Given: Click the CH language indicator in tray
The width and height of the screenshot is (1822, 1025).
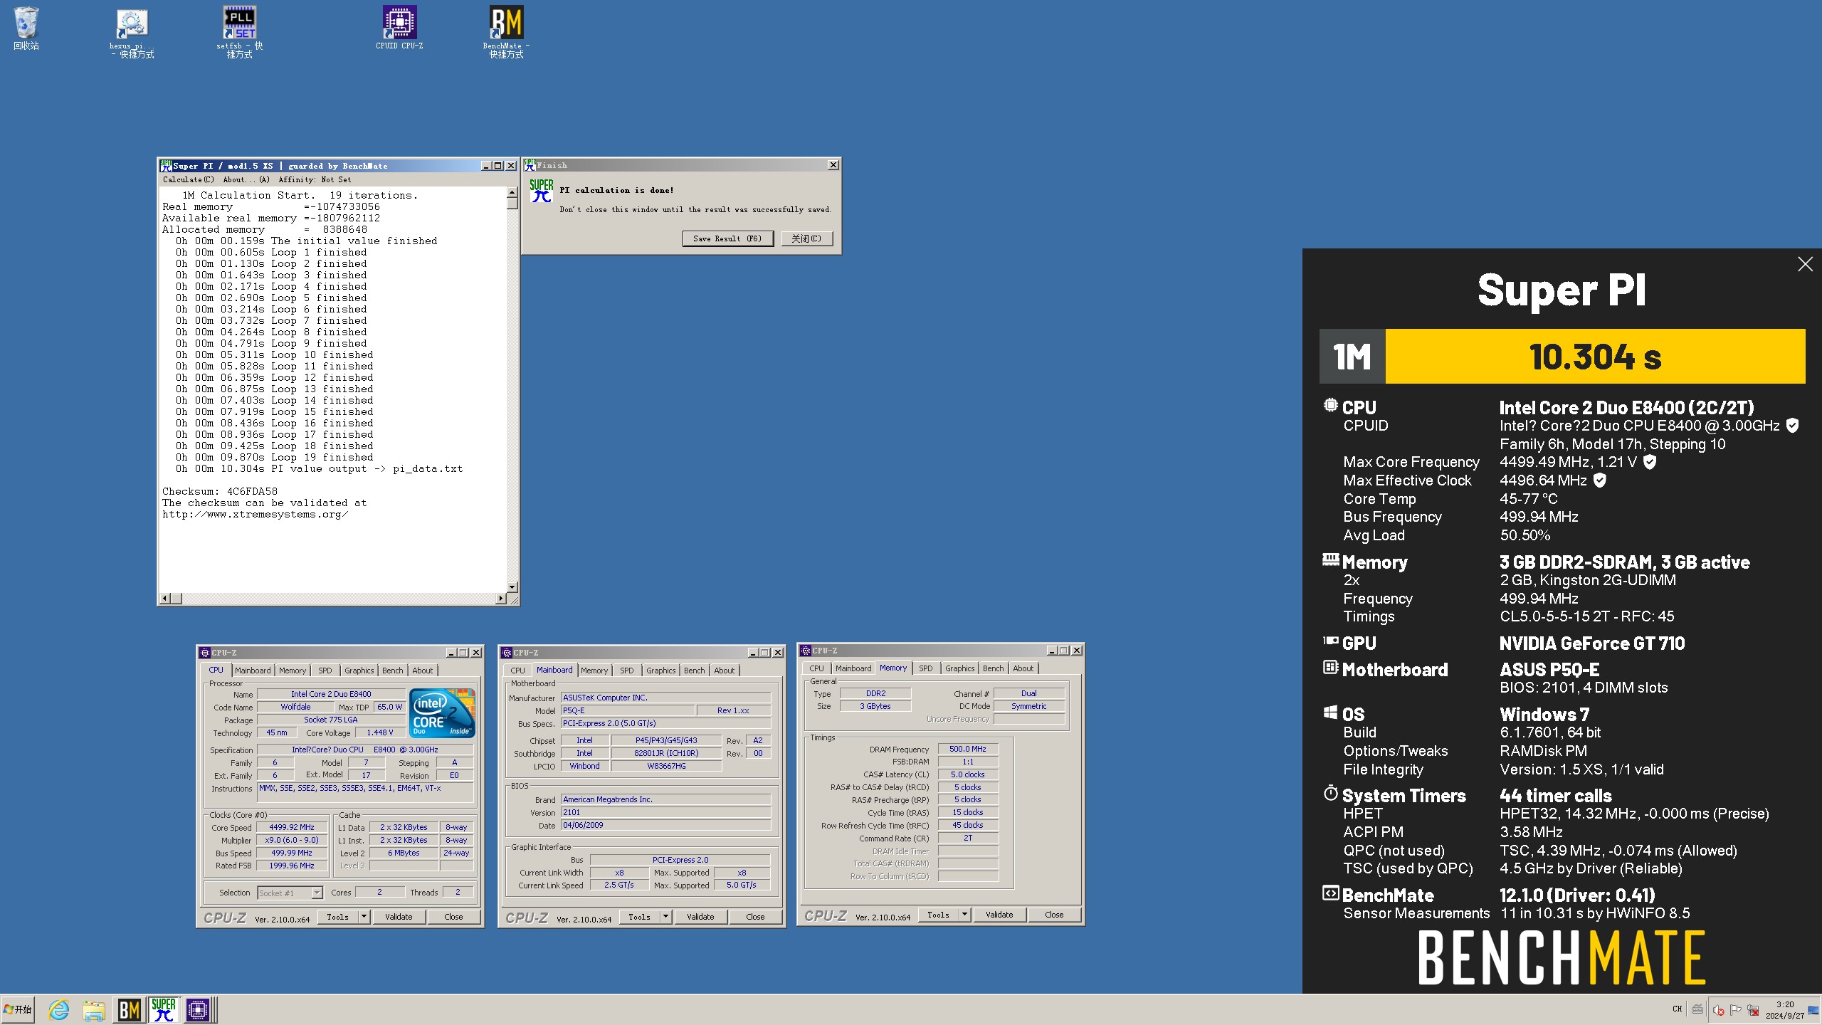Looking at the screenshot, I should click(x=1677, y=1009).
